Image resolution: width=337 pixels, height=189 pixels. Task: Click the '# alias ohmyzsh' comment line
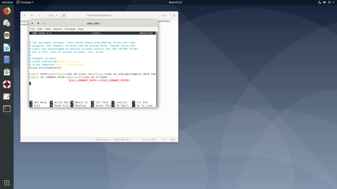(57, 65)
